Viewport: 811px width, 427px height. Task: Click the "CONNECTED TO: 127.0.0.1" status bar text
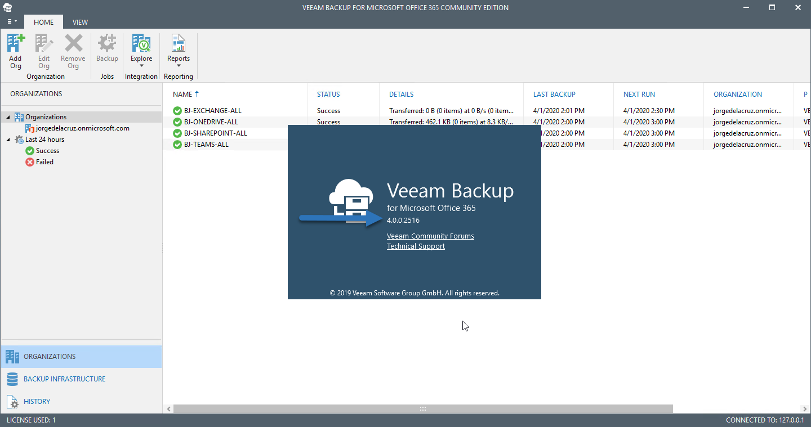pyautogui.click(x=765, y=420)
